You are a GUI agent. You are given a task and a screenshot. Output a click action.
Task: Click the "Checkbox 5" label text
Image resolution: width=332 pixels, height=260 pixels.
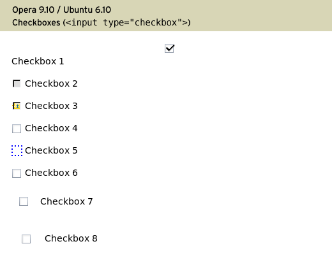51,150
